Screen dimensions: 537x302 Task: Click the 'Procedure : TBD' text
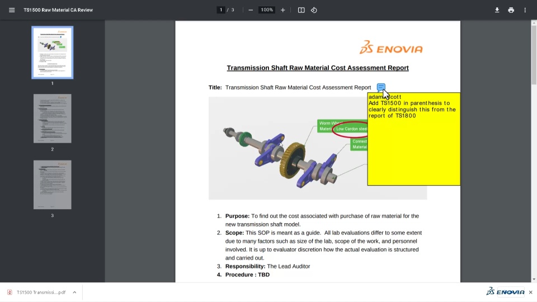pyautogui.click(x=247, y=275)
